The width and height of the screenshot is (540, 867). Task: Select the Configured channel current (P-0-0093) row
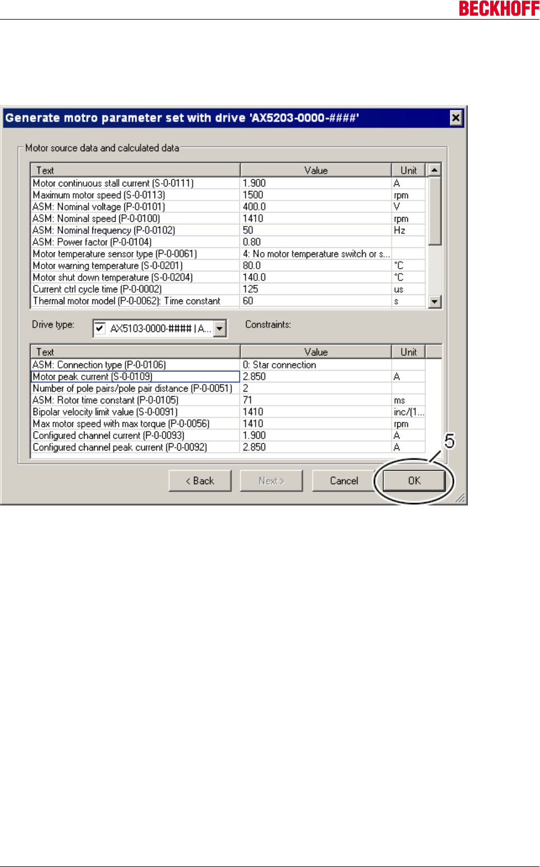click(x=228, y=435)
